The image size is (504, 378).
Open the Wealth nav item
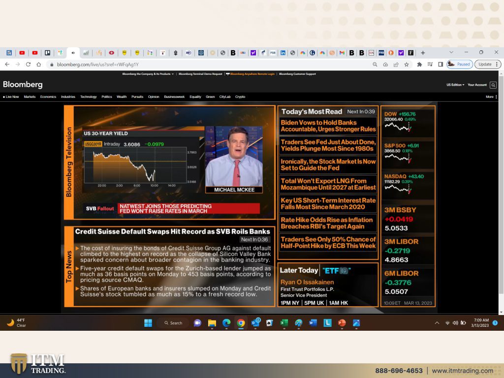(x=122, y=97)
